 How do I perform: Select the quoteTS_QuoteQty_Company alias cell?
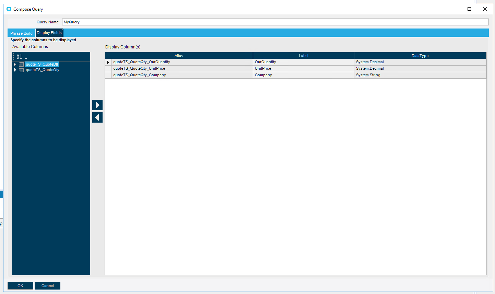182,75
